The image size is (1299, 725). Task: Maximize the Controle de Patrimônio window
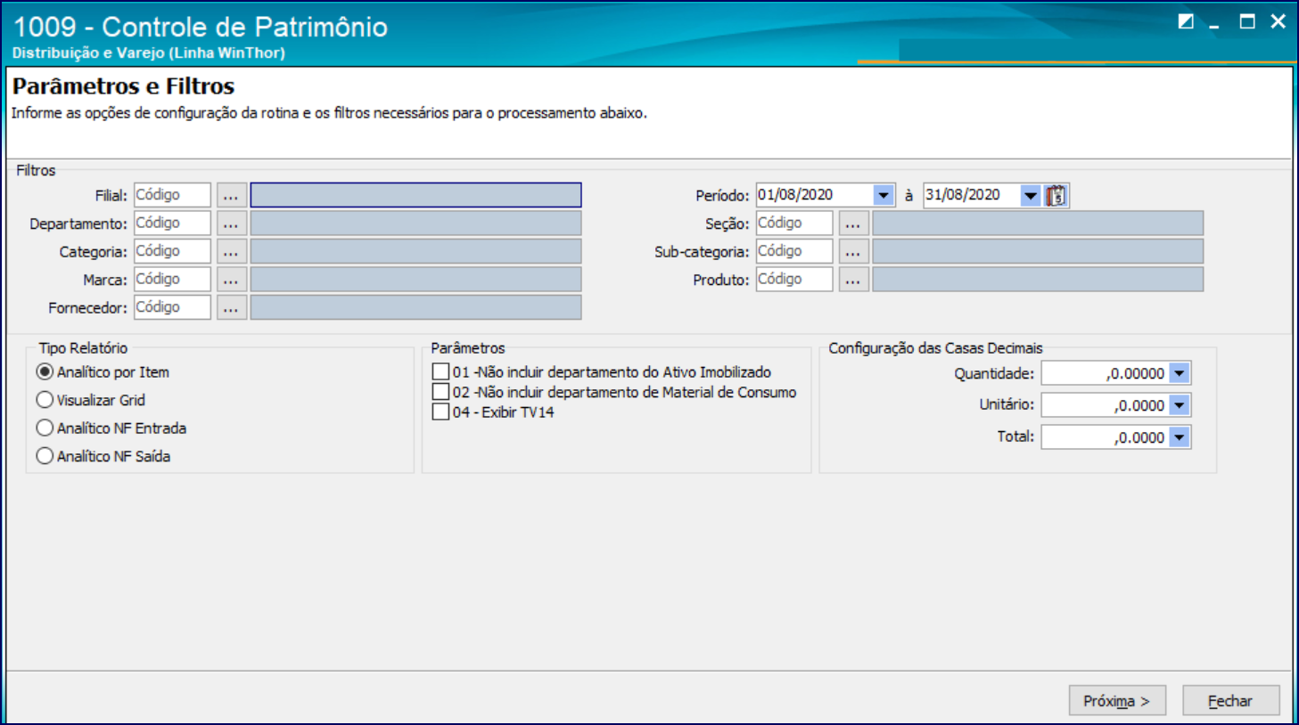tap(1247, 22)
